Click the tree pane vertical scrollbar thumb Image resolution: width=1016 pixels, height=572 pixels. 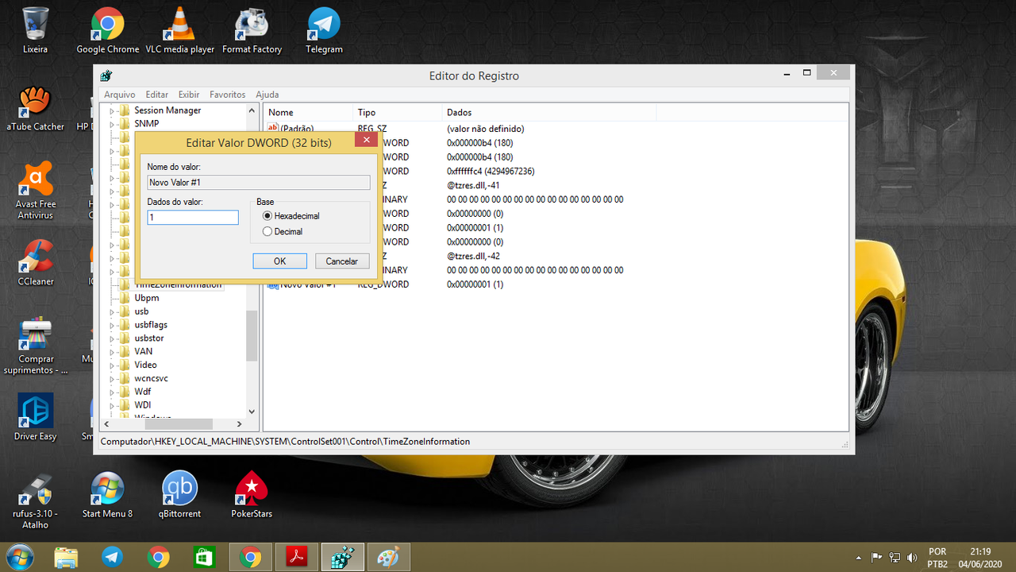(x=252, y=335)
